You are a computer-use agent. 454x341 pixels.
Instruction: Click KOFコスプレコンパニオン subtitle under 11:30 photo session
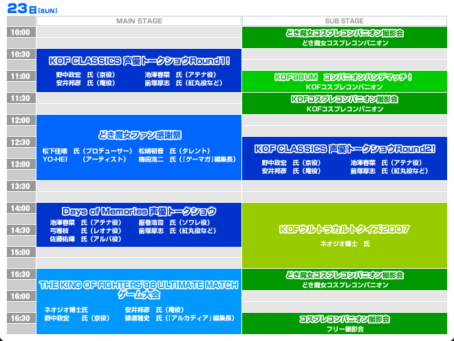(x=345, y=109)
